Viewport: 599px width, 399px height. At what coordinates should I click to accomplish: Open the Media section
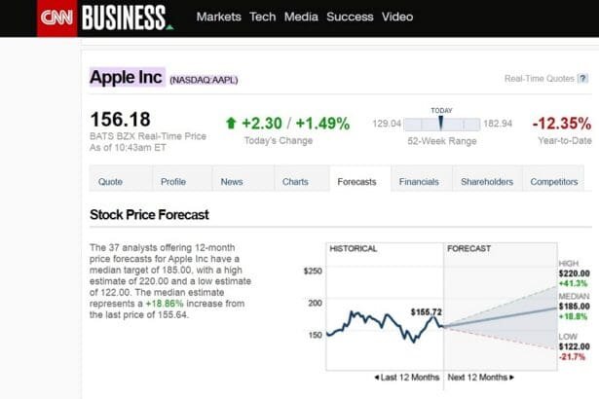click(301, 18)
